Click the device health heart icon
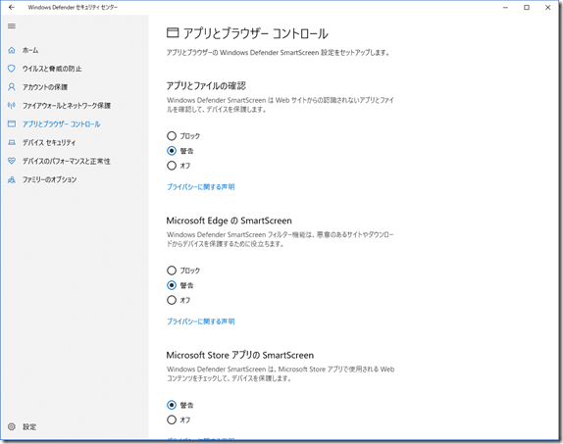This screenshot has height=444, width=563. pyautogui.click(x=12, y=161)
